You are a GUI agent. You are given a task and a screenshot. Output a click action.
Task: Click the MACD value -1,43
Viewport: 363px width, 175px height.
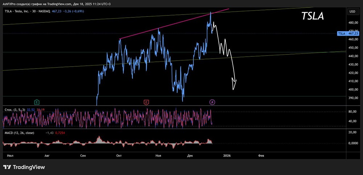pyautogui.click(x=50, y=133)
